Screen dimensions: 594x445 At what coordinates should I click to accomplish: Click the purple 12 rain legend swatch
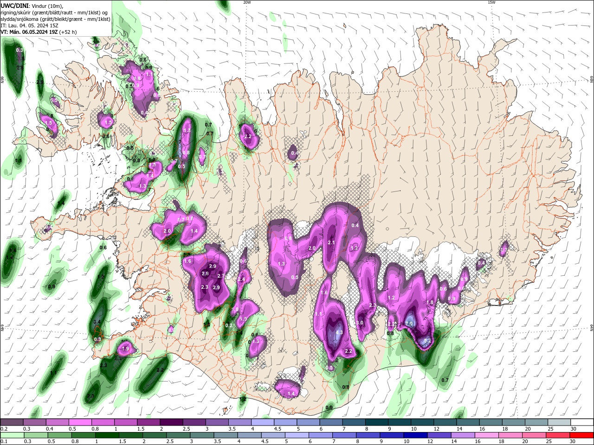click(x=439, y=435)
